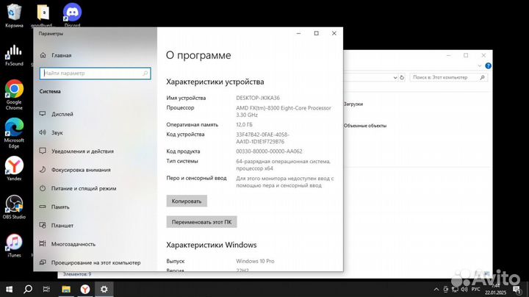
Task: Open Объемные объекты folder in Explorer
Action: [365, 126]
